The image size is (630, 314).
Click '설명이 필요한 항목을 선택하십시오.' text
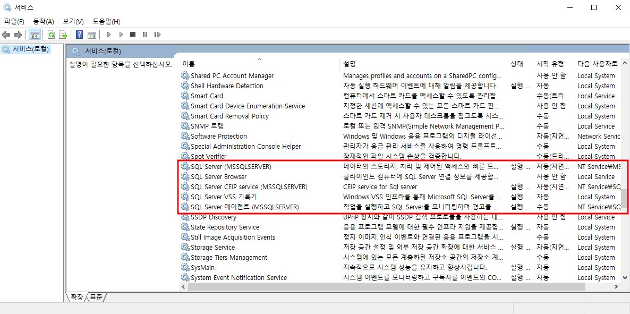(121, 64)
